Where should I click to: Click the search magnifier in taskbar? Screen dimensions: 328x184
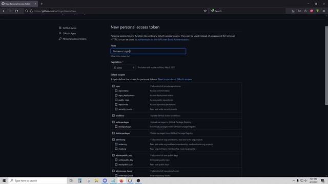pyautogui.click(x=12, y=180)
